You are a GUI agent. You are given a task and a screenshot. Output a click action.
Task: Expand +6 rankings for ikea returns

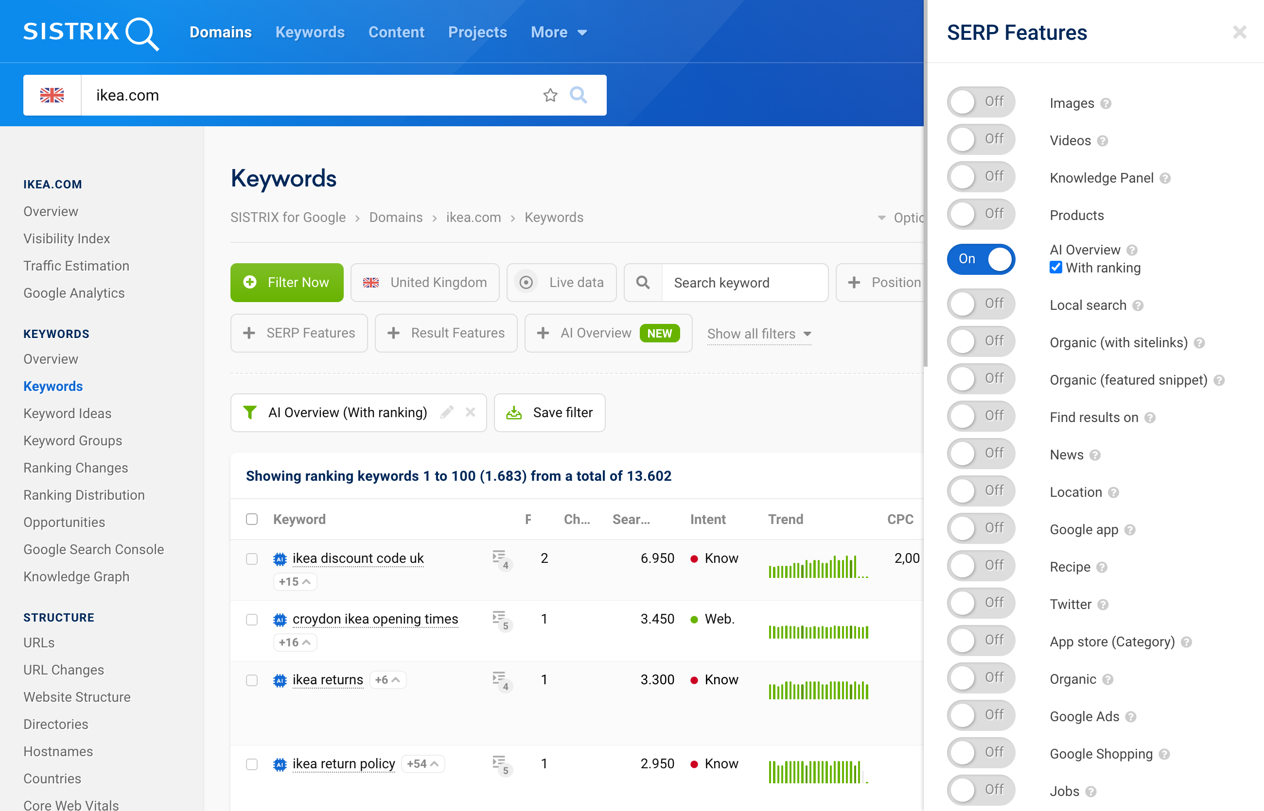coord(387,681)
